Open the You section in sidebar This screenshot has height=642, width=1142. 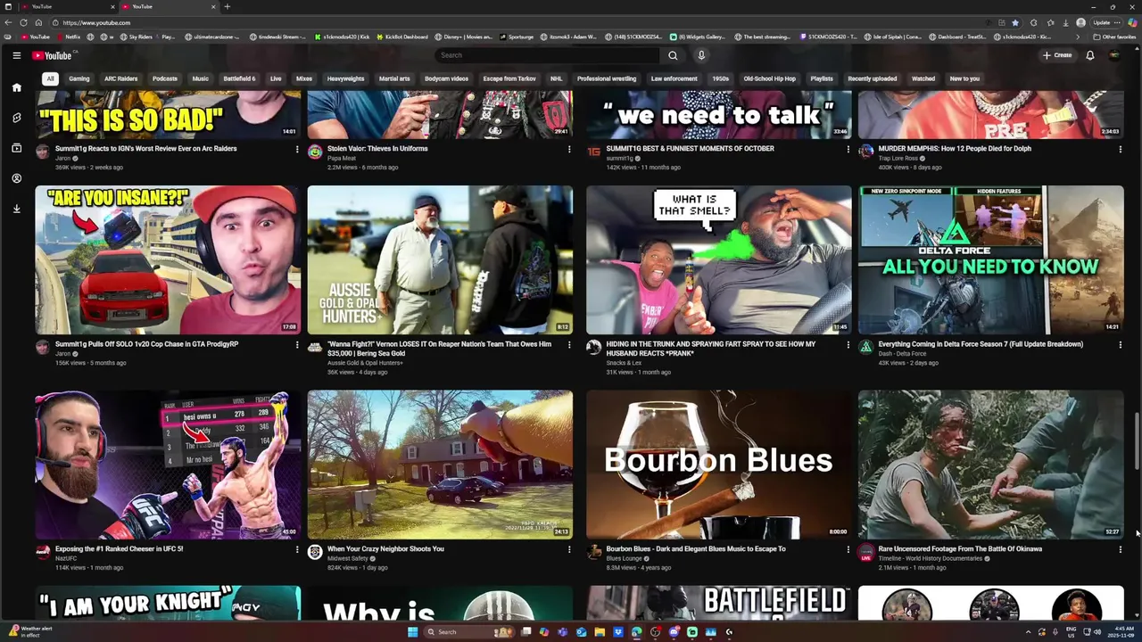point(16,178)
